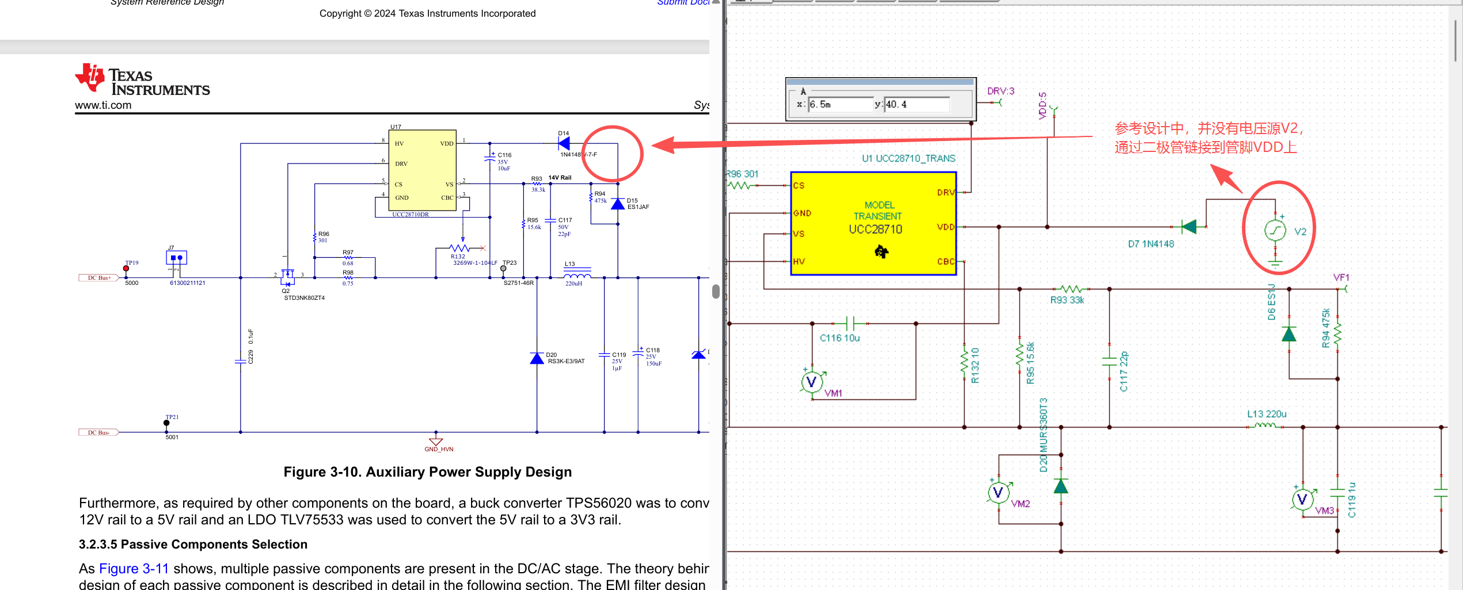The width and height of the screenshot is (1463, 590).
Task: Click the VDD:5 probe label
Action: pos(1043,105)
